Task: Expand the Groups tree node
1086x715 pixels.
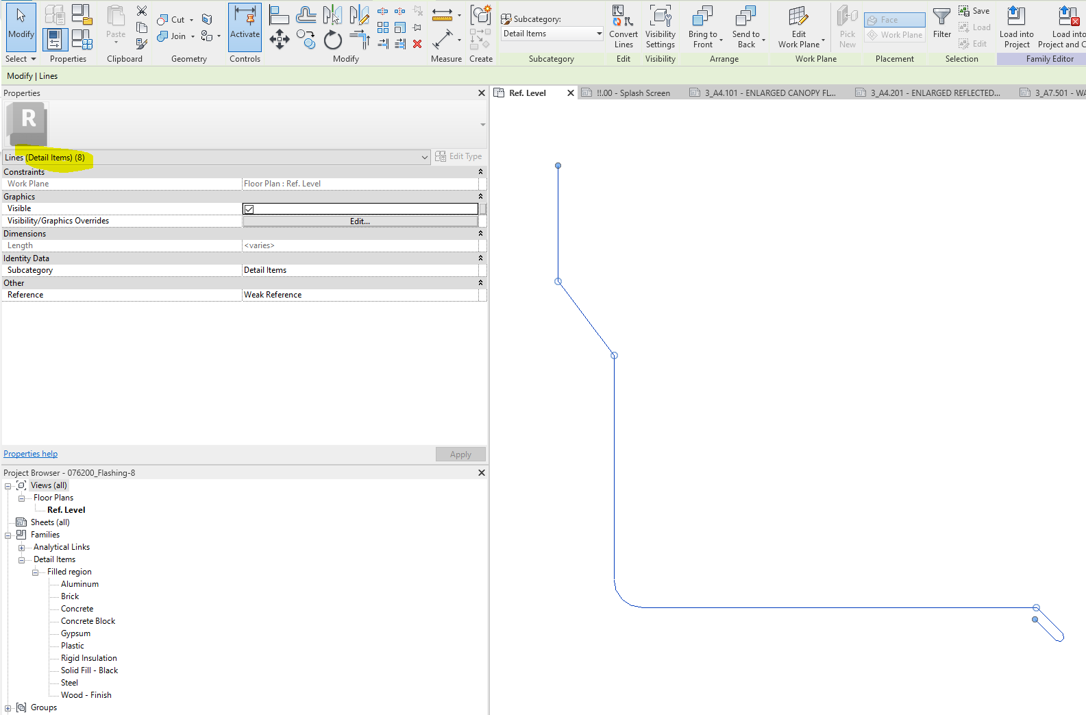Action: point(8,708)
